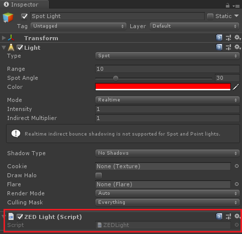Open Flare object picker circle
Screen dimensions: 242x234
[x=236, y=184]
